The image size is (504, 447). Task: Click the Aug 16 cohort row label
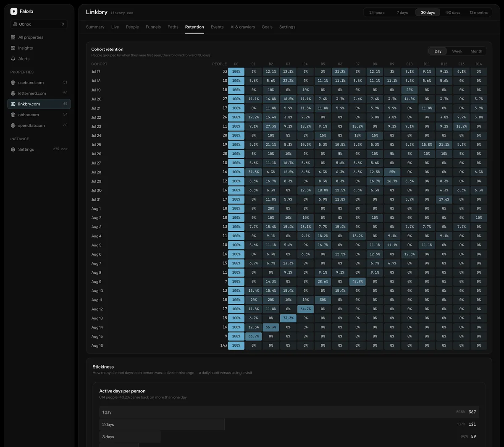click(x=97, y=346)
